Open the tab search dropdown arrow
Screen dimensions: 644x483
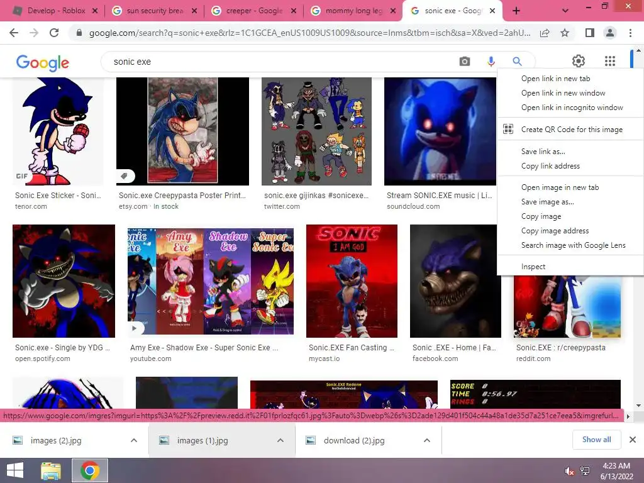click(565, 11)
